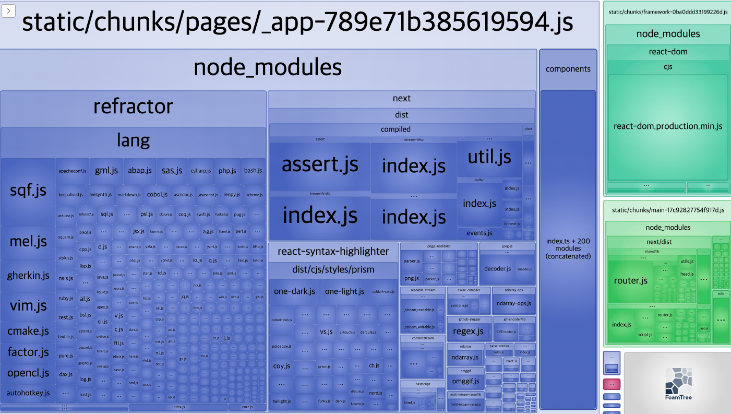This screenshot has height=414, width=731.
Task: Select the ndarray.js cell
Action: click(x=465, y=358)
